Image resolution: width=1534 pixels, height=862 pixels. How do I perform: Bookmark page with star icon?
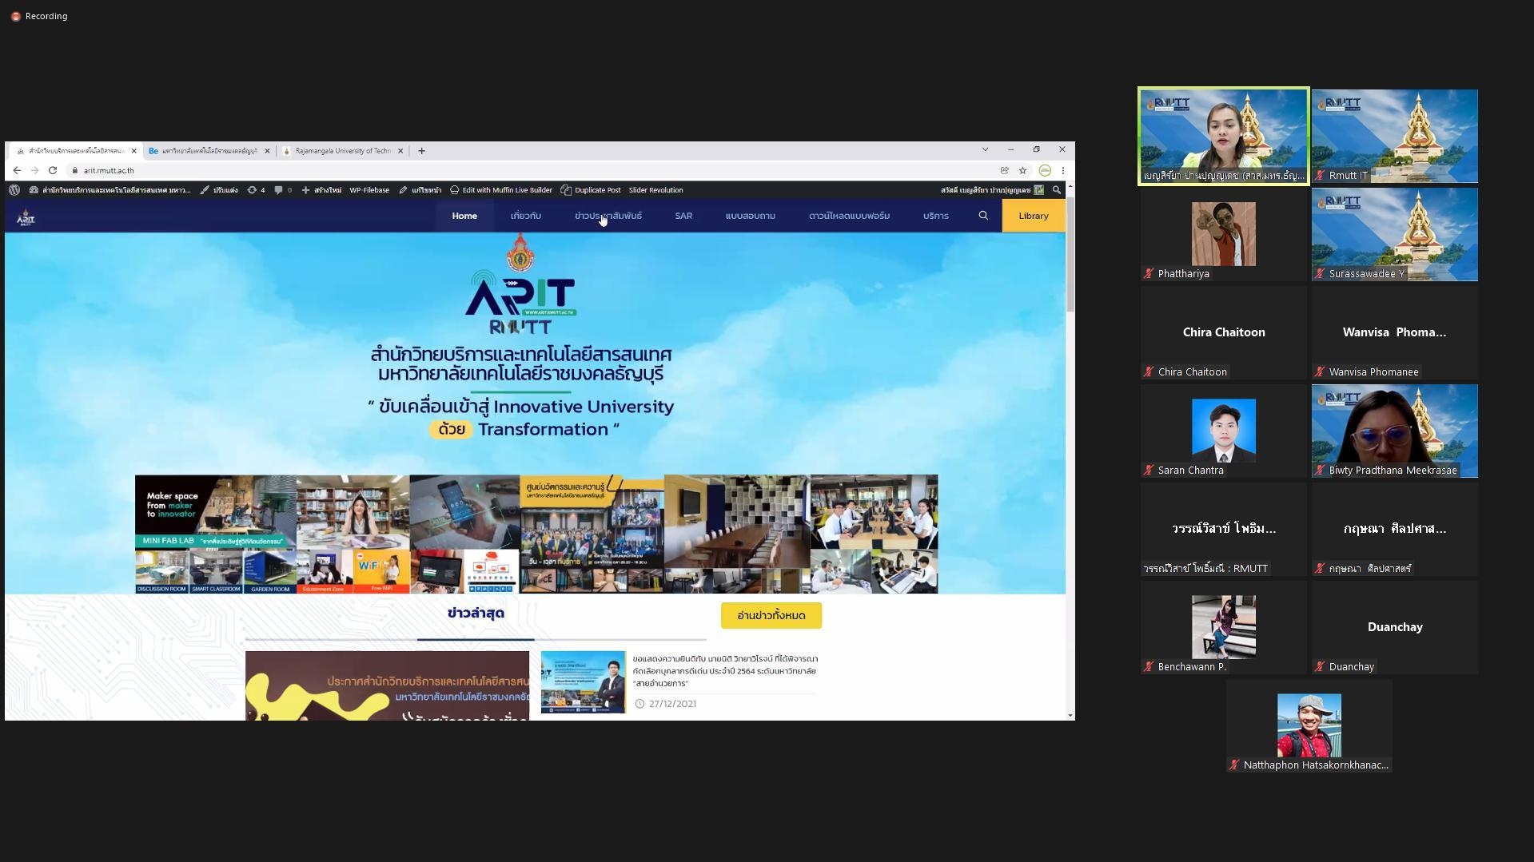(1022, 170)
